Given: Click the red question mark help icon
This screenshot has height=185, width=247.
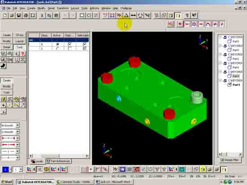Looking at the screenshot, I should coord(23,54).
